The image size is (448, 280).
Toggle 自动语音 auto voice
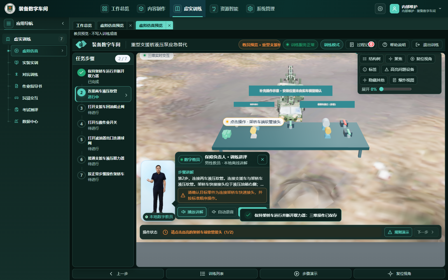(x=223, y=212)
